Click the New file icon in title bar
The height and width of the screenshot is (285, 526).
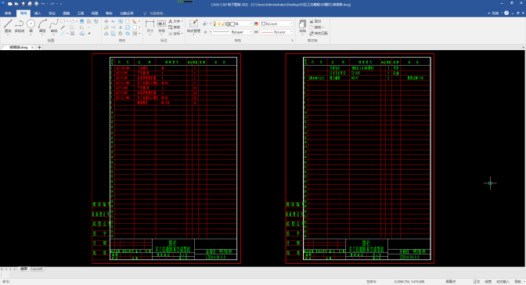pyautogui.click(x=9, y=4)
